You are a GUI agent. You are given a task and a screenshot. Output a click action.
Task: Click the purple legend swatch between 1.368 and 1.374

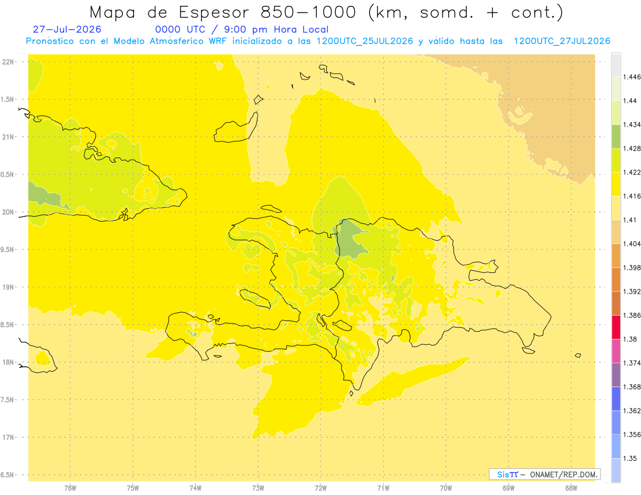616,375
